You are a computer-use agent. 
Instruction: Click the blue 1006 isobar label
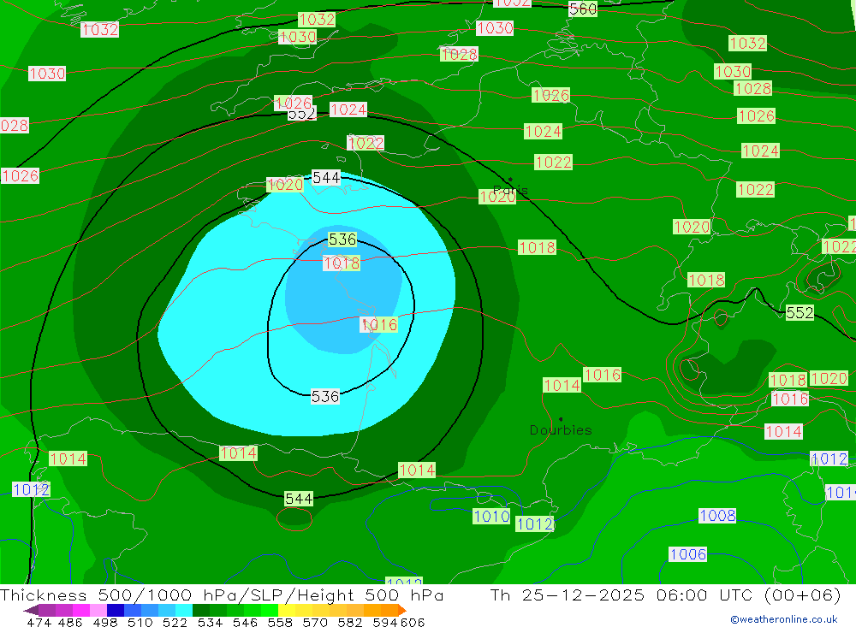pos(688,554)
